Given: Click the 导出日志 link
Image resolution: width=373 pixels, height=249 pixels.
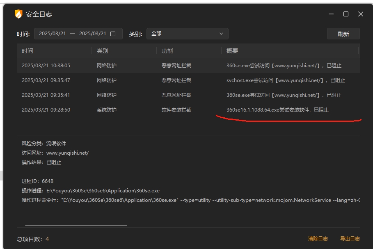Looking at the screenshot, I should pyautogui.click(x=350, y=239).
